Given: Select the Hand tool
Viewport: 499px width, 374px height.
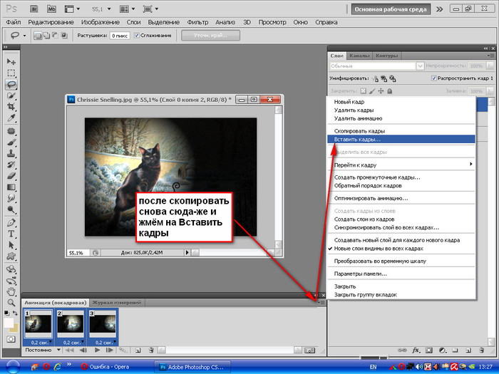Looking at the screenshot, I should [x=11, y=291].
